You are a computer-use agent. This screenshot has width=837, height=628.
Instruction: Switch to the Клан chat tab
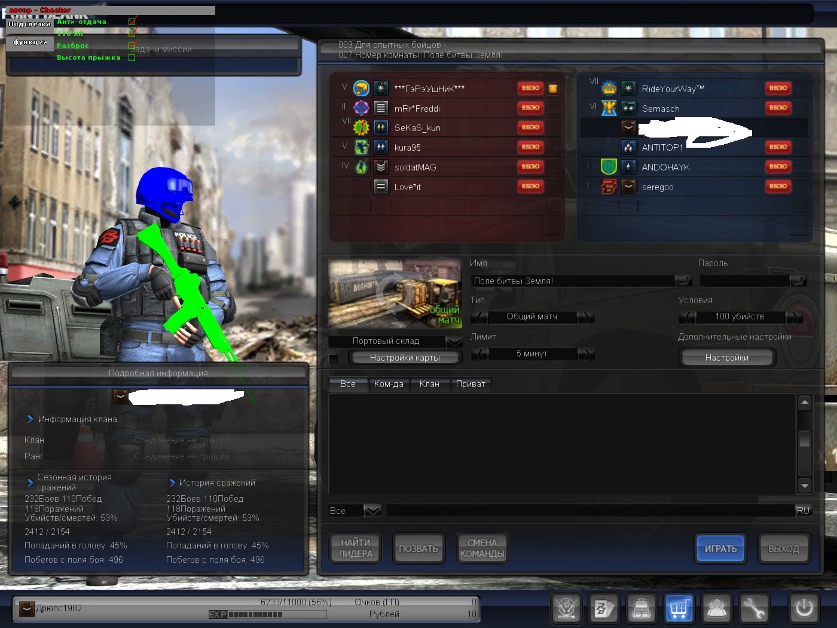click(x=429, y=384)
